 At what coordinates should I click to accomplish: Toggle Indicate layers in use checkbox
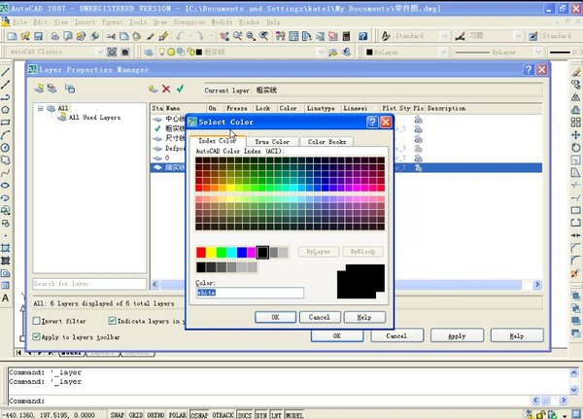point(111,320)
